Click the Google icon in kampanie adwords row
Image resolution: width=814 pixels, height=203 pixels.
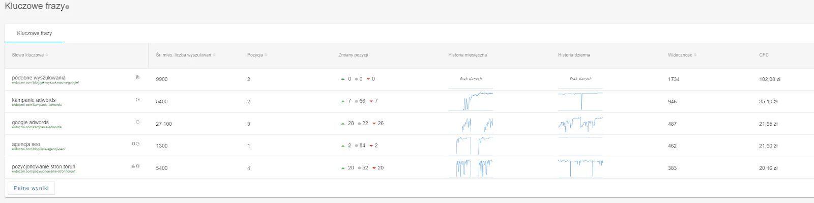click(x=137, y=100)
